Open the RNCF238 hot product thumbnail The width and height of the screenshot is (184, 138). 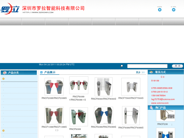click(166, 115)
